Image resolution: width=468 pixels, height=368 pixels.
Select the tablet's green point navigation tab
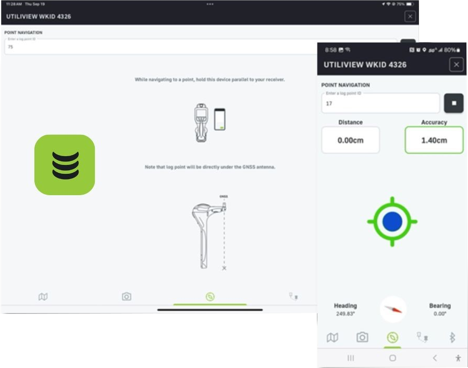pyautogui.click(x=210, y=297)
